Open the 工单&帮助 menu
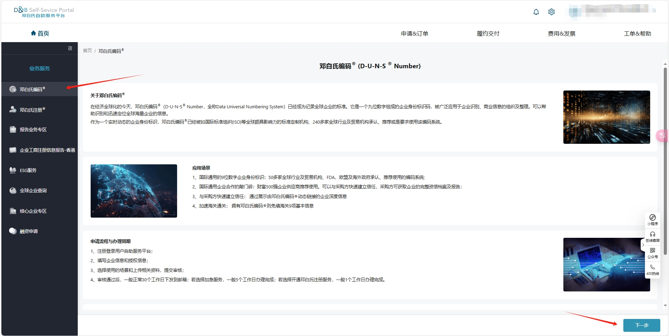The image size is (669, 336). click(637, 33)
